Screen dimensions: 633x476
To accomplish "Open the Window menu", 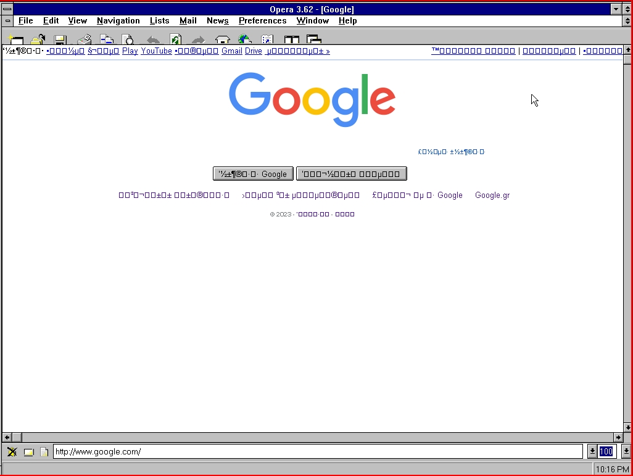I will (x=312, y=20).
